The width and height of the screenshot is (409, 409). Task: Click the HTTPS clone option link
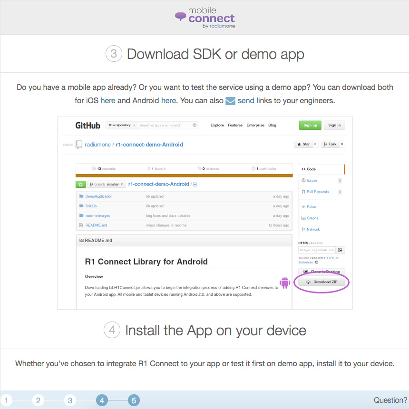329,258
